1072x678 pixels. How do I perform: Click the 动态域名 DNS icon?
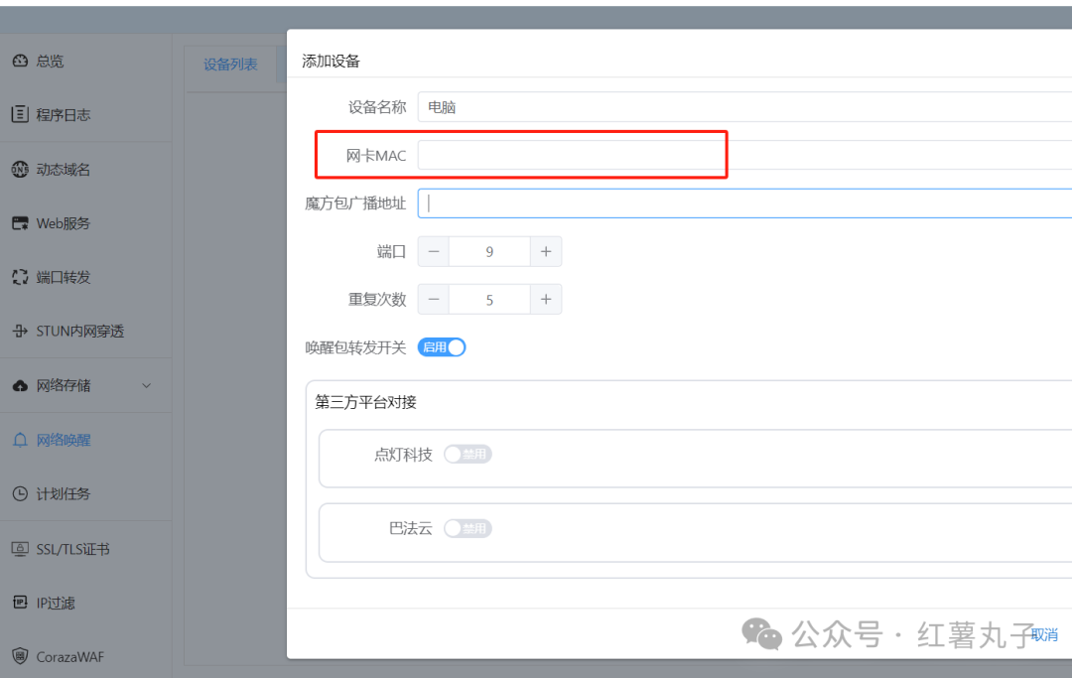[20, 169]
